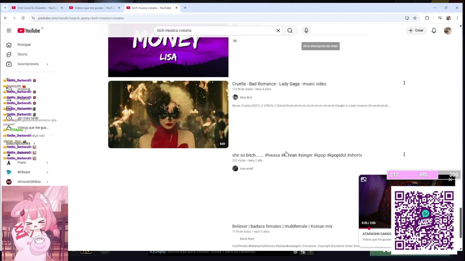Image resolution: width=465 pixels, height=261 pixels.
Task: Install YouTube app from address bar icon
Action: 407,18
